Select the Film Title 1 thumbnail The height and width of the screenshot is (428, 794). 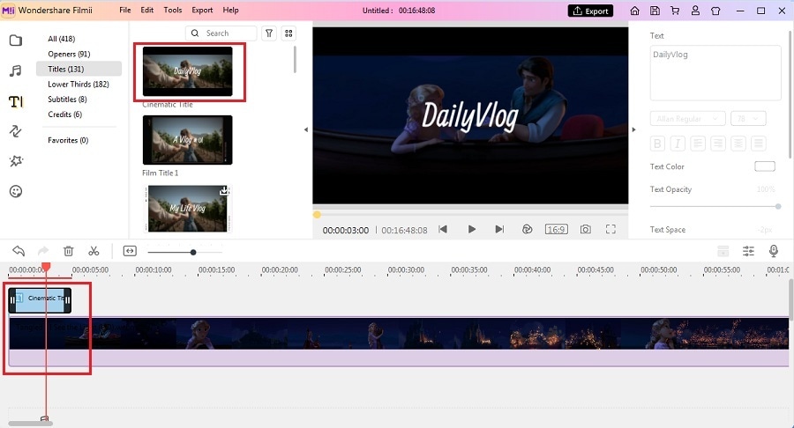click(x=187, y=140)
